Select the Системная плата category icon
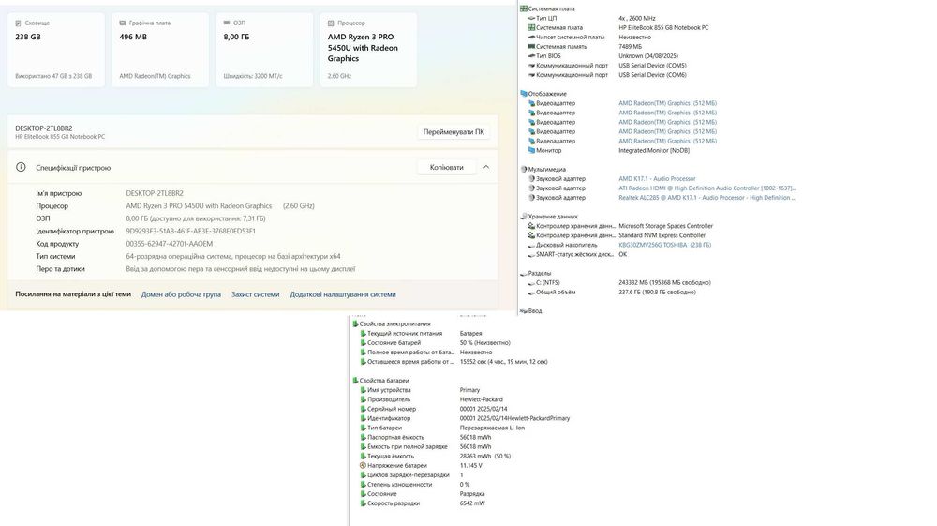 524,9
